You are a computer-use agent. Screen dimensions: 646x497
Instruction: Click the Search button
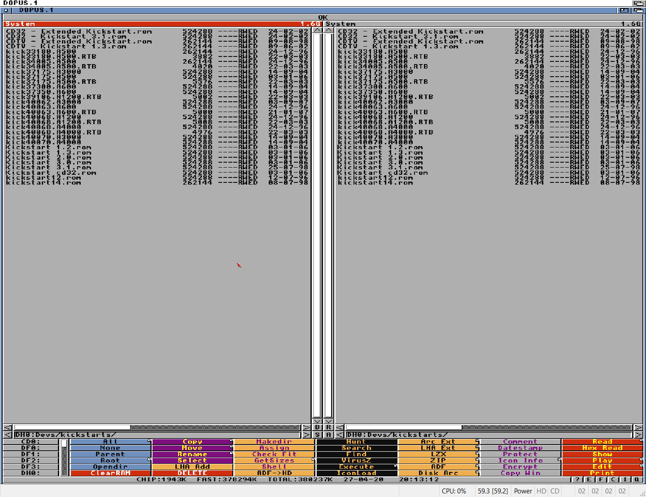[x=357, y=448]
